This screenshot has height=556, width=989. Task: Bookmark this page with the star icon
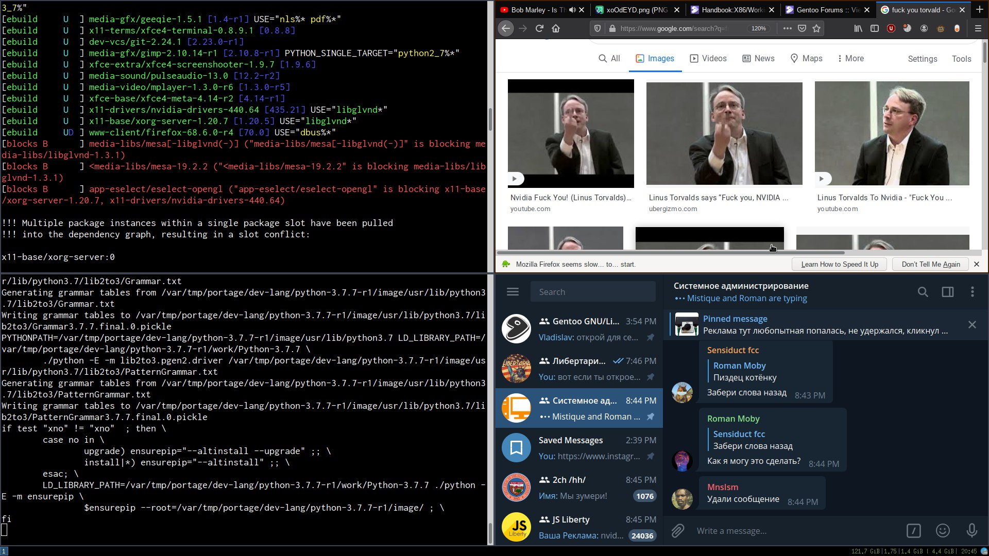816,28
